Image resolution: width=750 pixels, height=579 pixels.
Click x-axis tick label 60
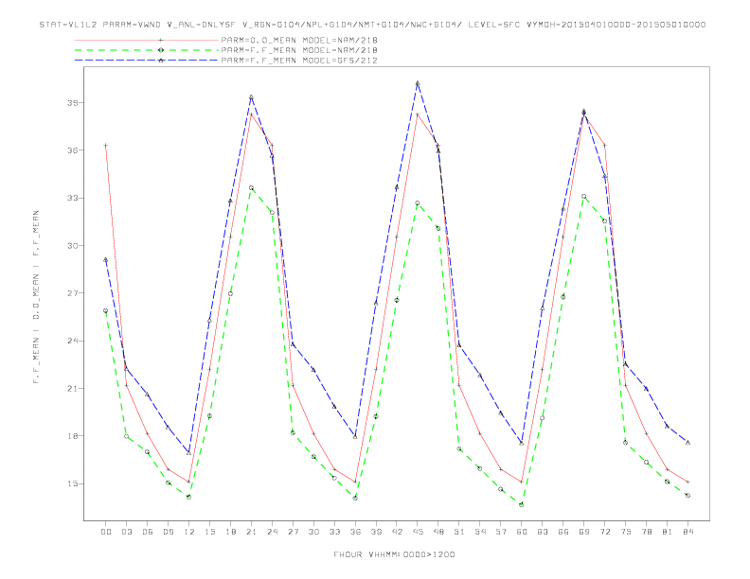522,532
